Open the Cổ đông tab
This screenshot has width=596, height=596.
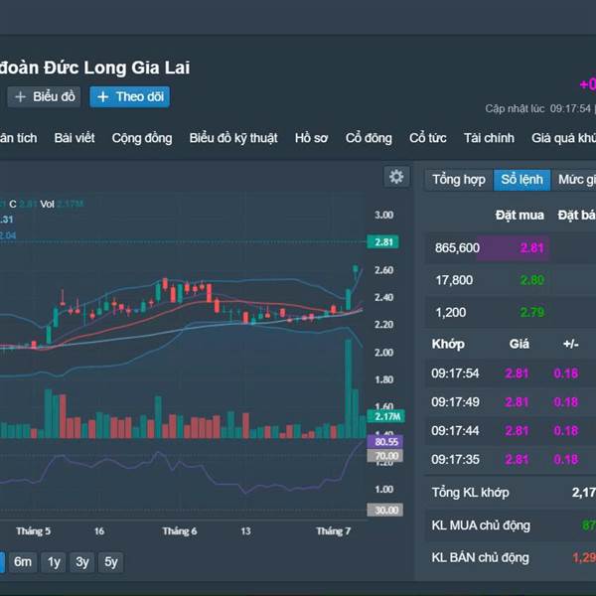[369, 138]
